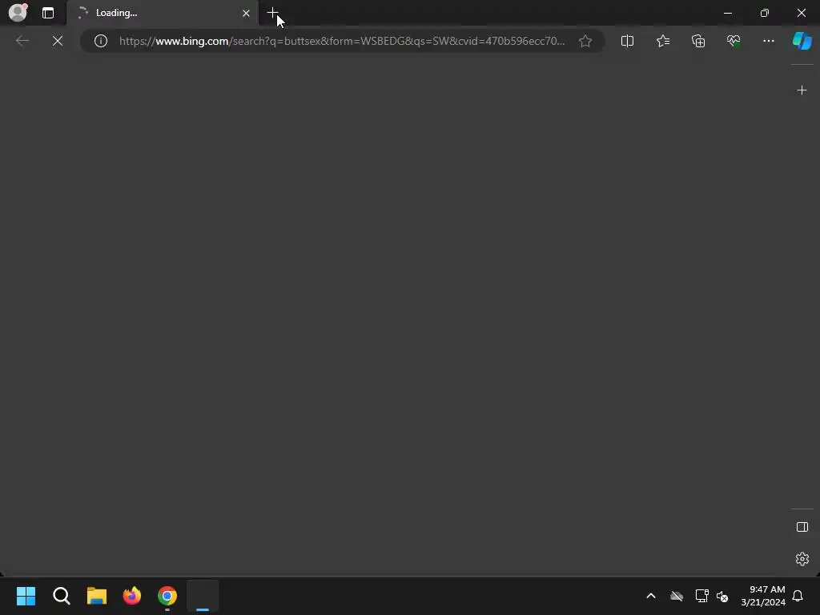Minimize the Edge window
Viewport: 820px width, 615px height.
click(727, 13)
